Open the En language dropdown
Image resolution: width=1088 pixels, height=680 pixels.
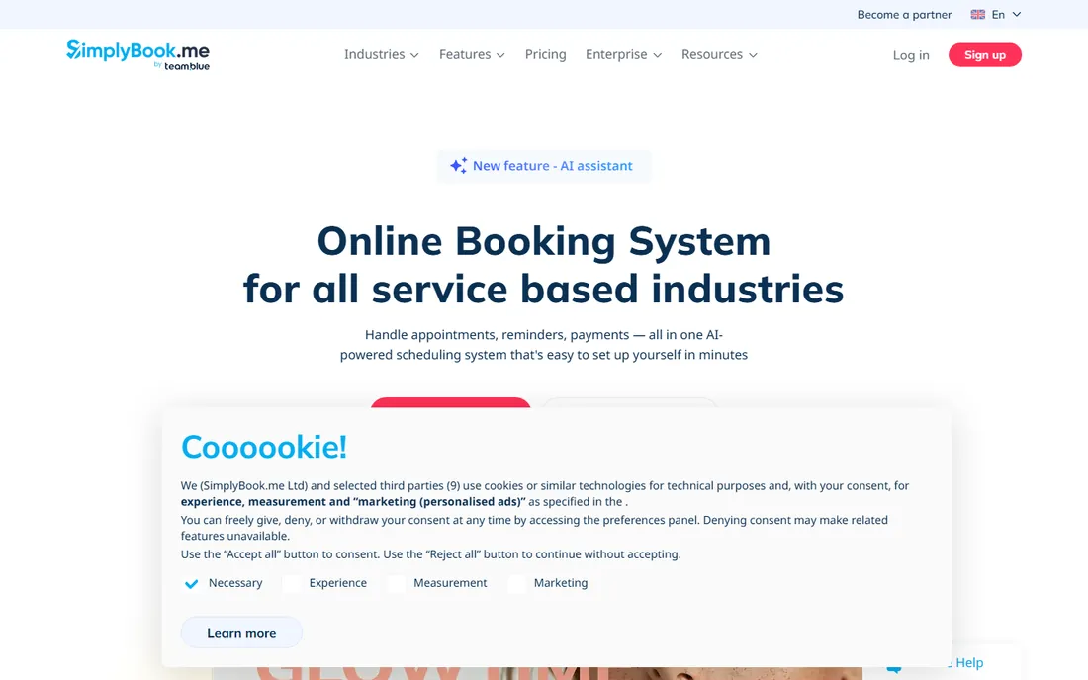click(996, 15)
